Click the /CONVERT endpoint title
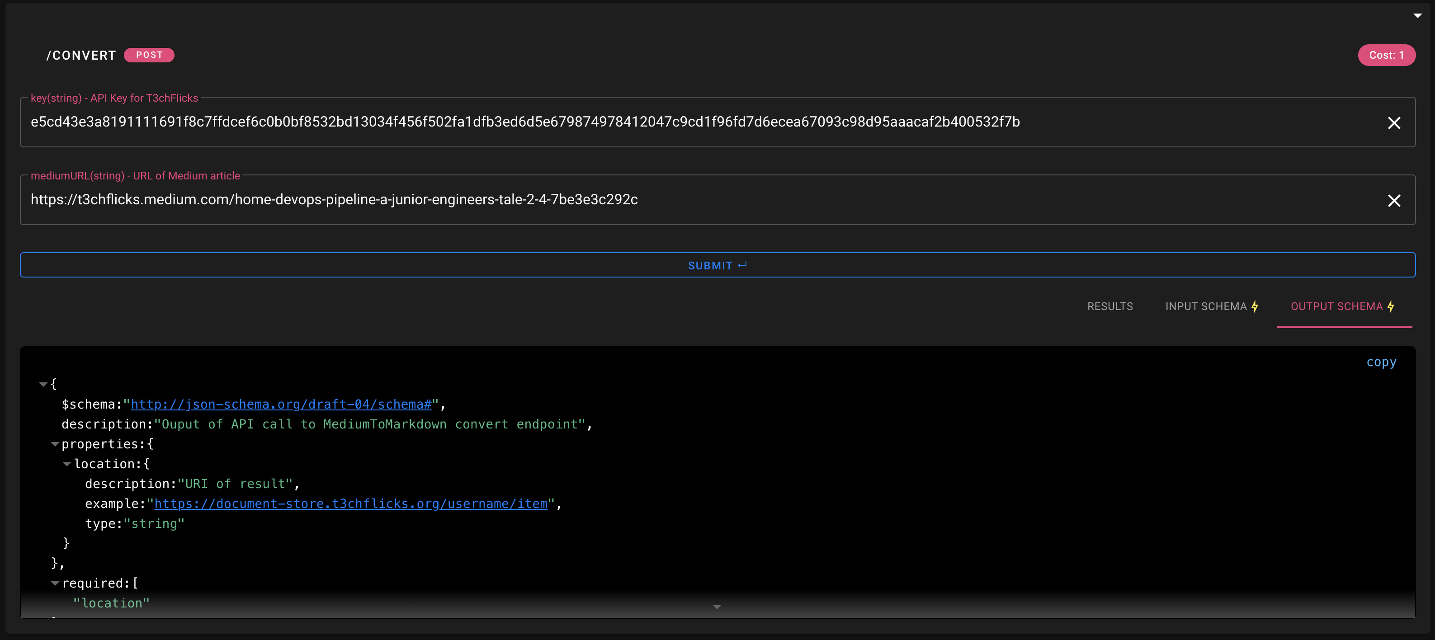This screenshot has height=640, width=1435. (81, 55)
